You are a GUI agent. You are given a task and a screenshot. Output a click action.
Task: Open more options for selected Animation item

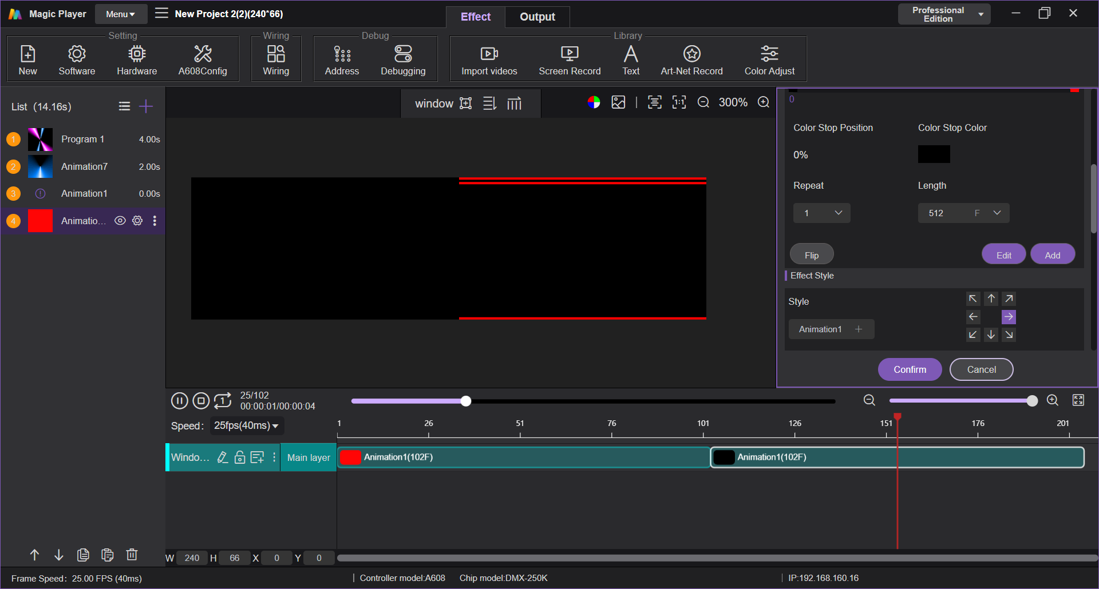155,221
